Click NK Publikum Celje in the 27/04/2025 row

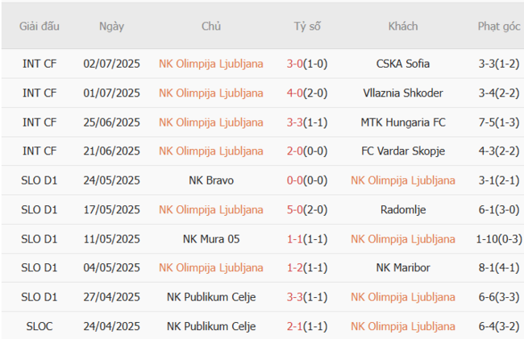pyautogui.click(x=211, y=297)
